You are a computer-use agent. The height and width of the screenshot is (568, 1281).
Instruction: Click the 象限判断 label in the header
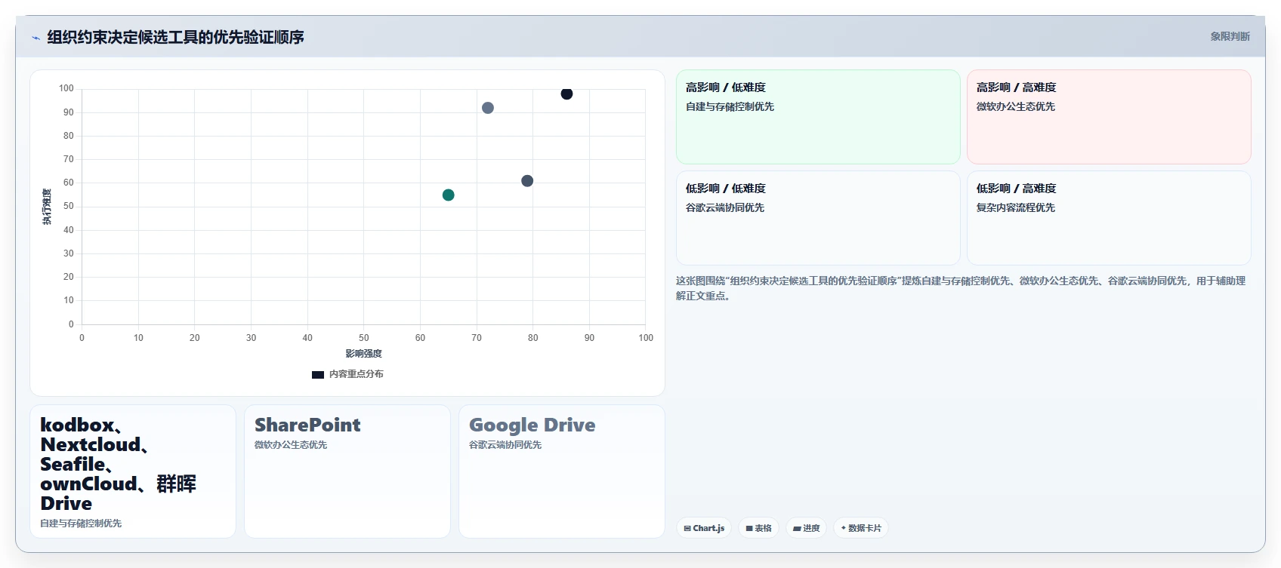(x=1230, y=36)
